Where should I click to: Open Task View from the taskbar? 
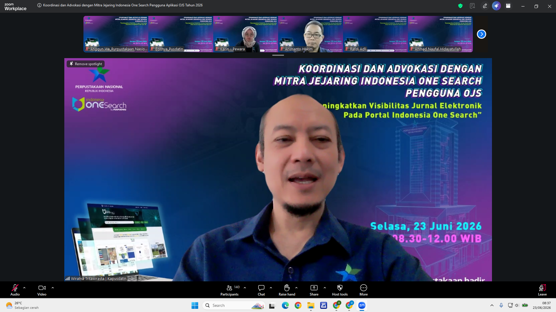[272, 305]
